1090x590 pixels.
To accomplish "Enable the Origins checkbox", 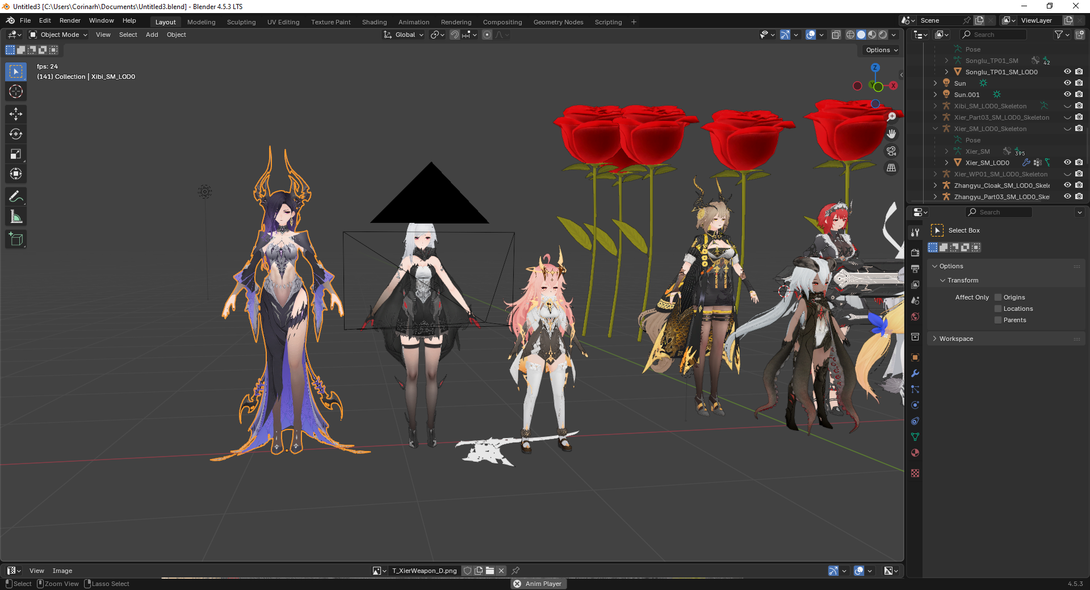I will pyautogui.click(x=998, y=297).
